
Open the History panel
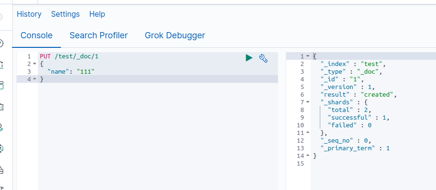(29, 14)
